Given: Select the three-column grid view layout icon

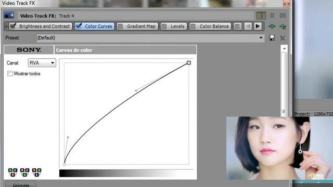Looking at the screenshot, I should (283, 16).
